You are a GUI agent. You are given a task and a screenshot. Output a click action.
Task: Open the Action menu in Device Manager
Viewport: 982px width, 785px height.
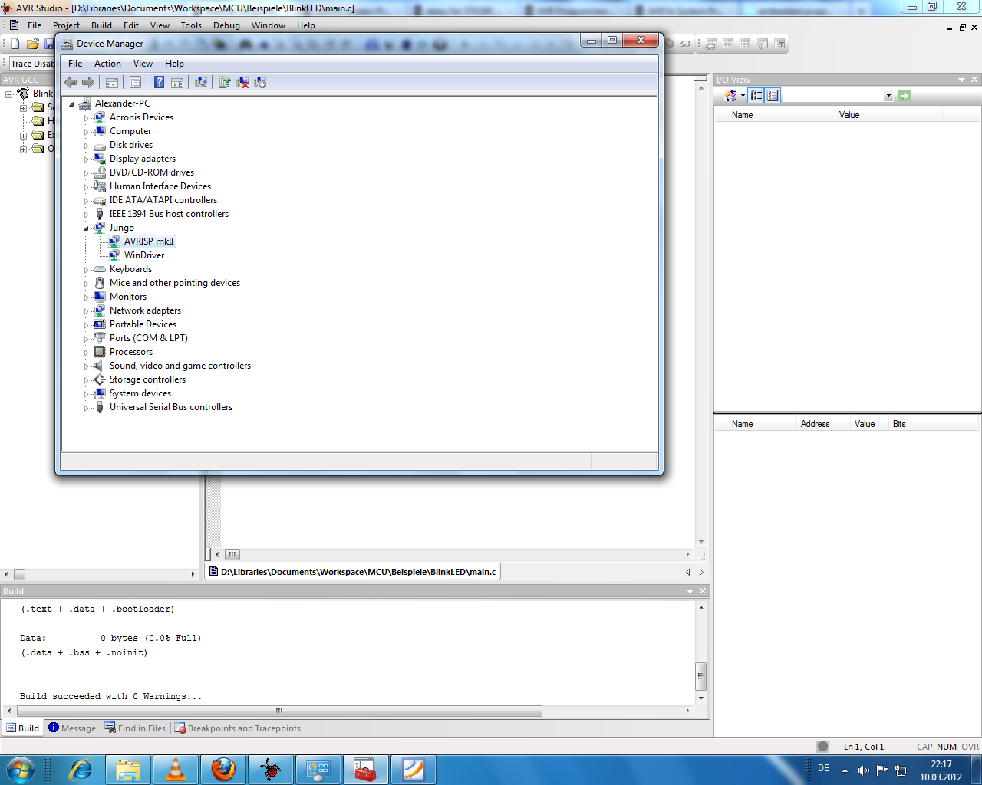(107, 64)
